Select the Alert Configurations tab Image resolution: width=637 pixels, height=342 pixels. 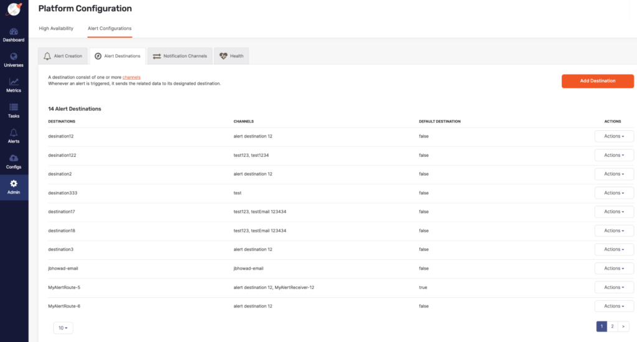[x=109, y=29]
